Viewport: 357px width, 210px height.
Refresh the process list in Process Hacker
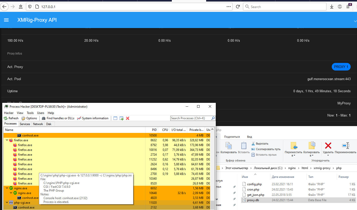pyautogui.click(x=11, y=118)
